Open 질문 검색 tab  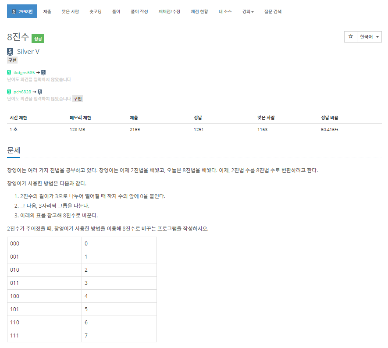273,11
